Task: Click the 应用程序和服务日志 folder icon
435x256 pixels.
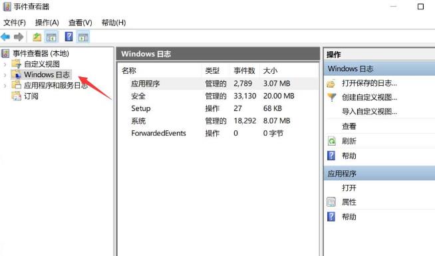Action: 16,85
